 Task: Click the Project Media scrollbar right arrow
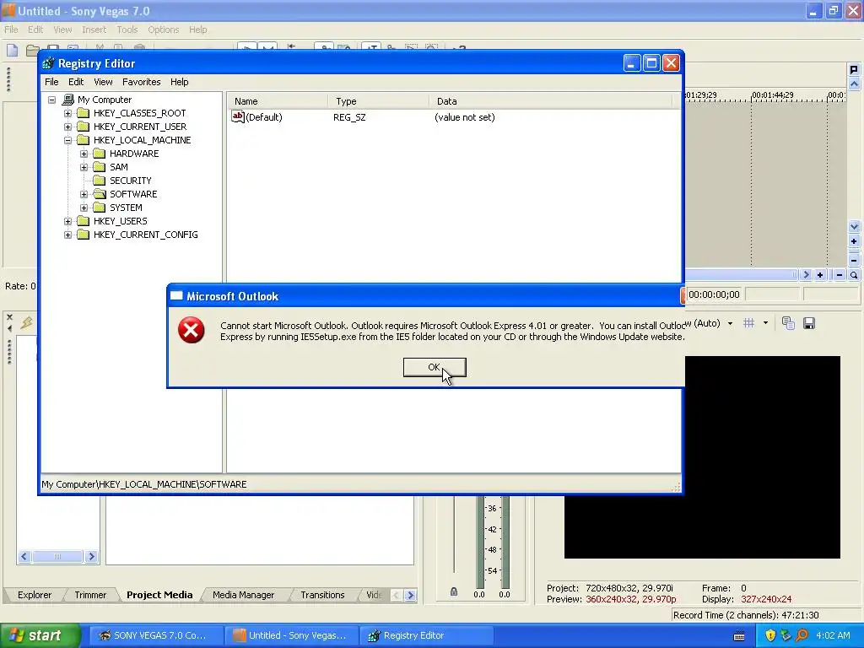click(91, 557)
